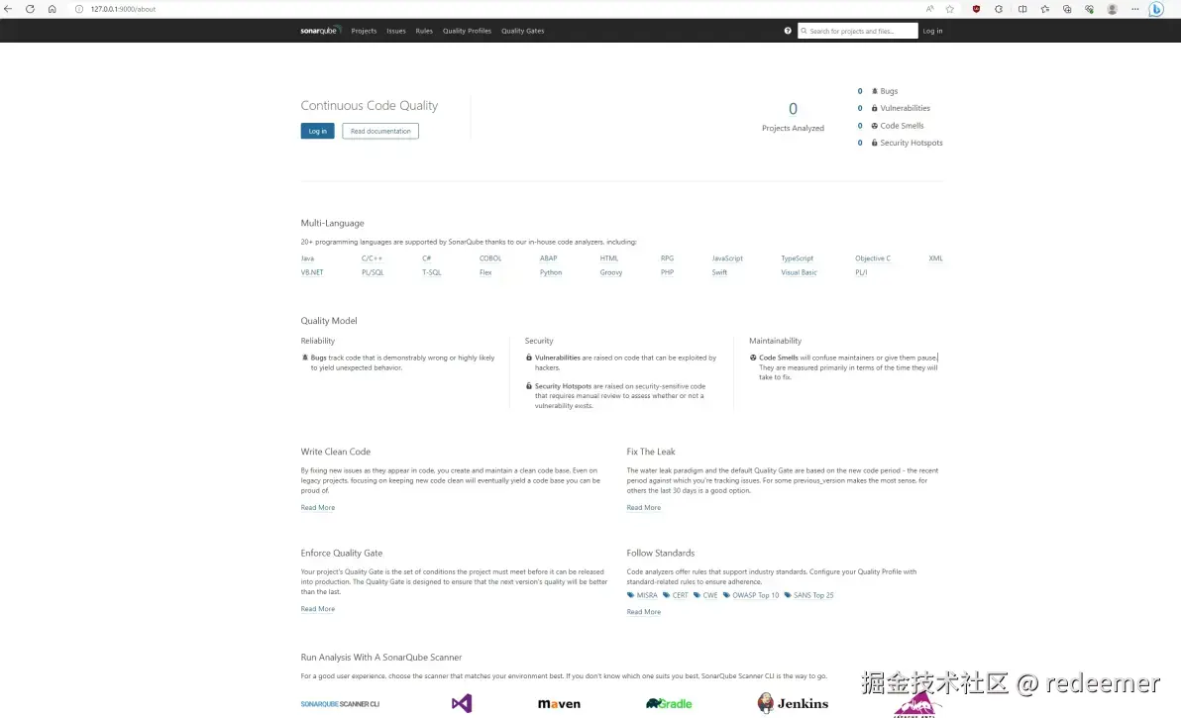Click the SonarQube Scanner CLI logo
This screenshot has width=1181, height=718.
point(340,704)
